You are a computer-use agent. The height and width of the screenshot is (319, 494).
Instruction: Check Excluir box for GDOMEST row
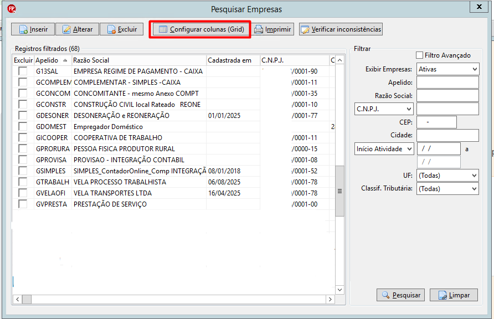[23, 127]
